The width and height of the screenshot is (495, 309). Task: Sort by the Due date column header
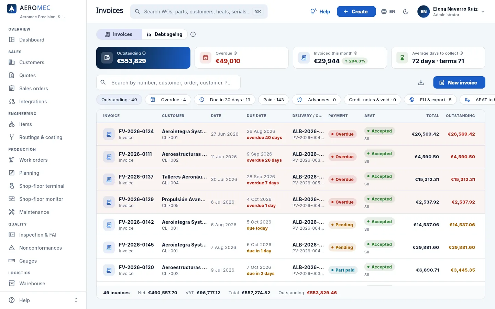click(256, 116)
